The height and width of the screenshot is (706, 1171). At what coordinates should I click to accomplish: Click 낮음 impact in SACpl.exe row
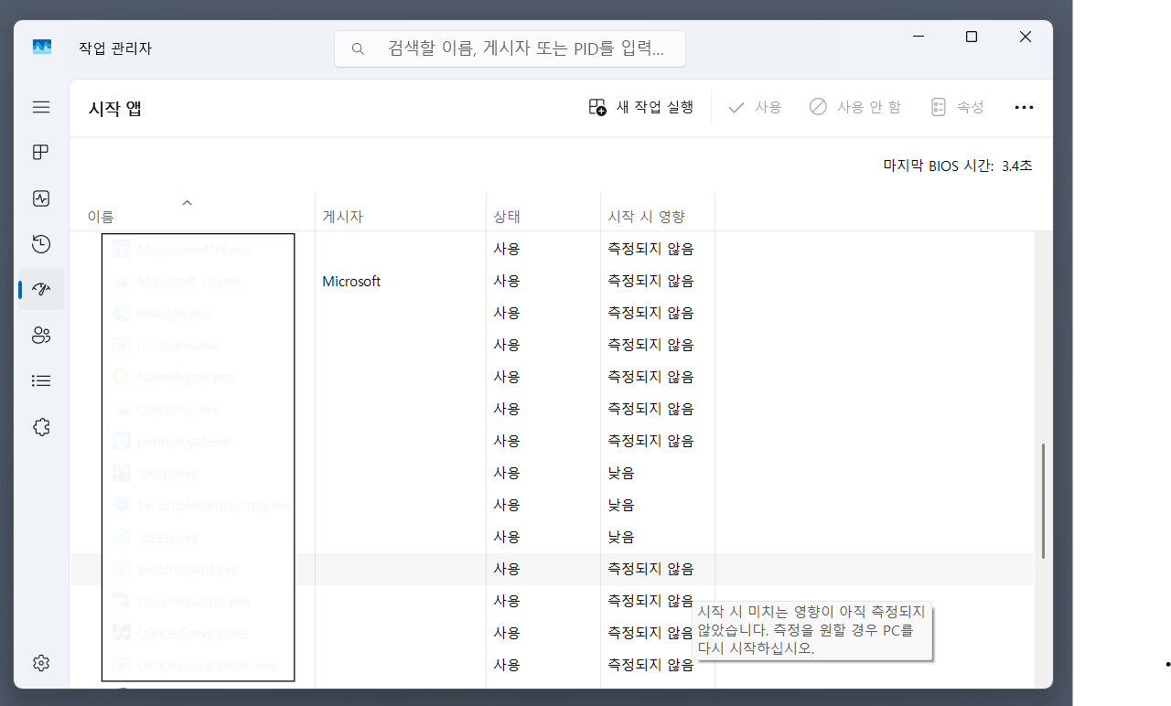pyautogui.click(x=621, y=473)
